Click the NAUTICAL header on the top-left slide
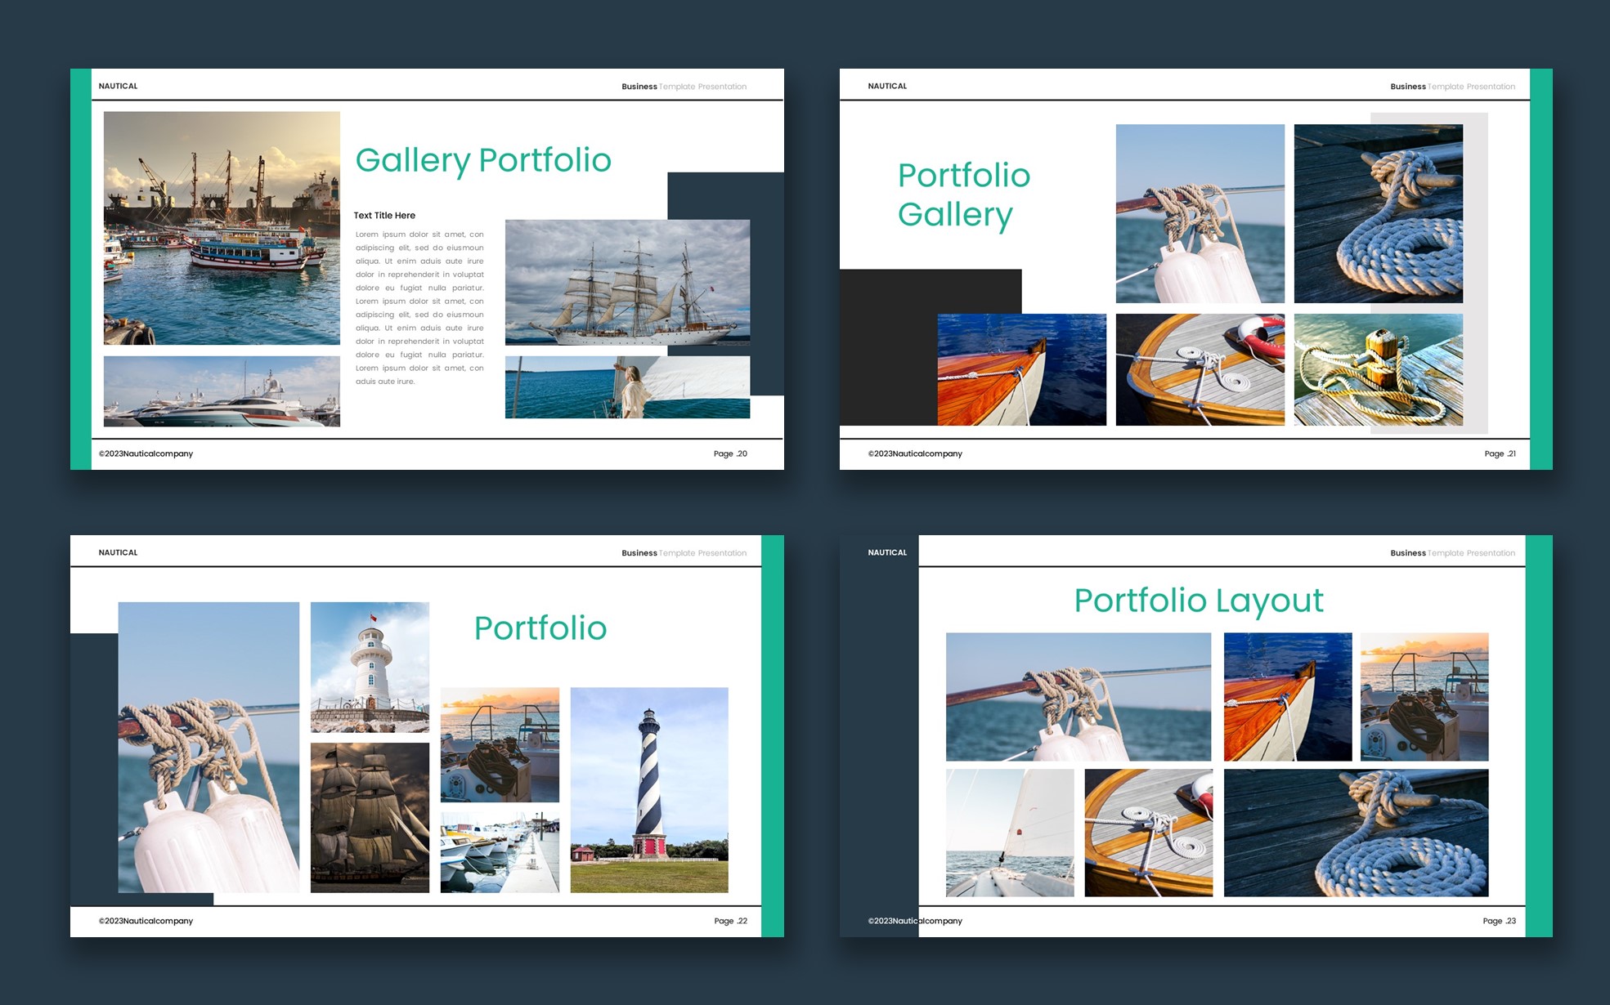The image size is (1610, 1005). [x=118, y=86]
